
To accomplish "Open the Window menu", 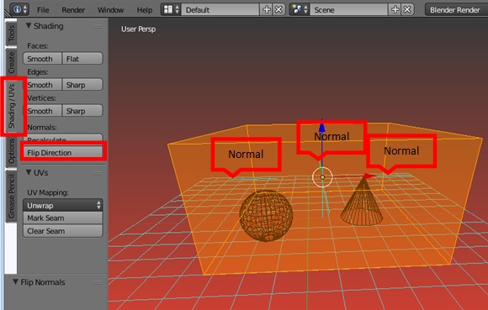I will [110, 10].
